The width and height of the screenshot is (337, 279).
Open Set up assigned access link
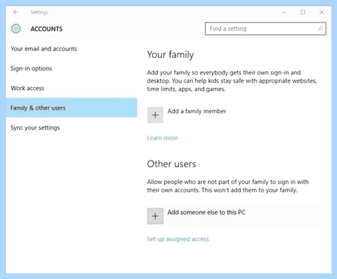[x=178, y=239]
